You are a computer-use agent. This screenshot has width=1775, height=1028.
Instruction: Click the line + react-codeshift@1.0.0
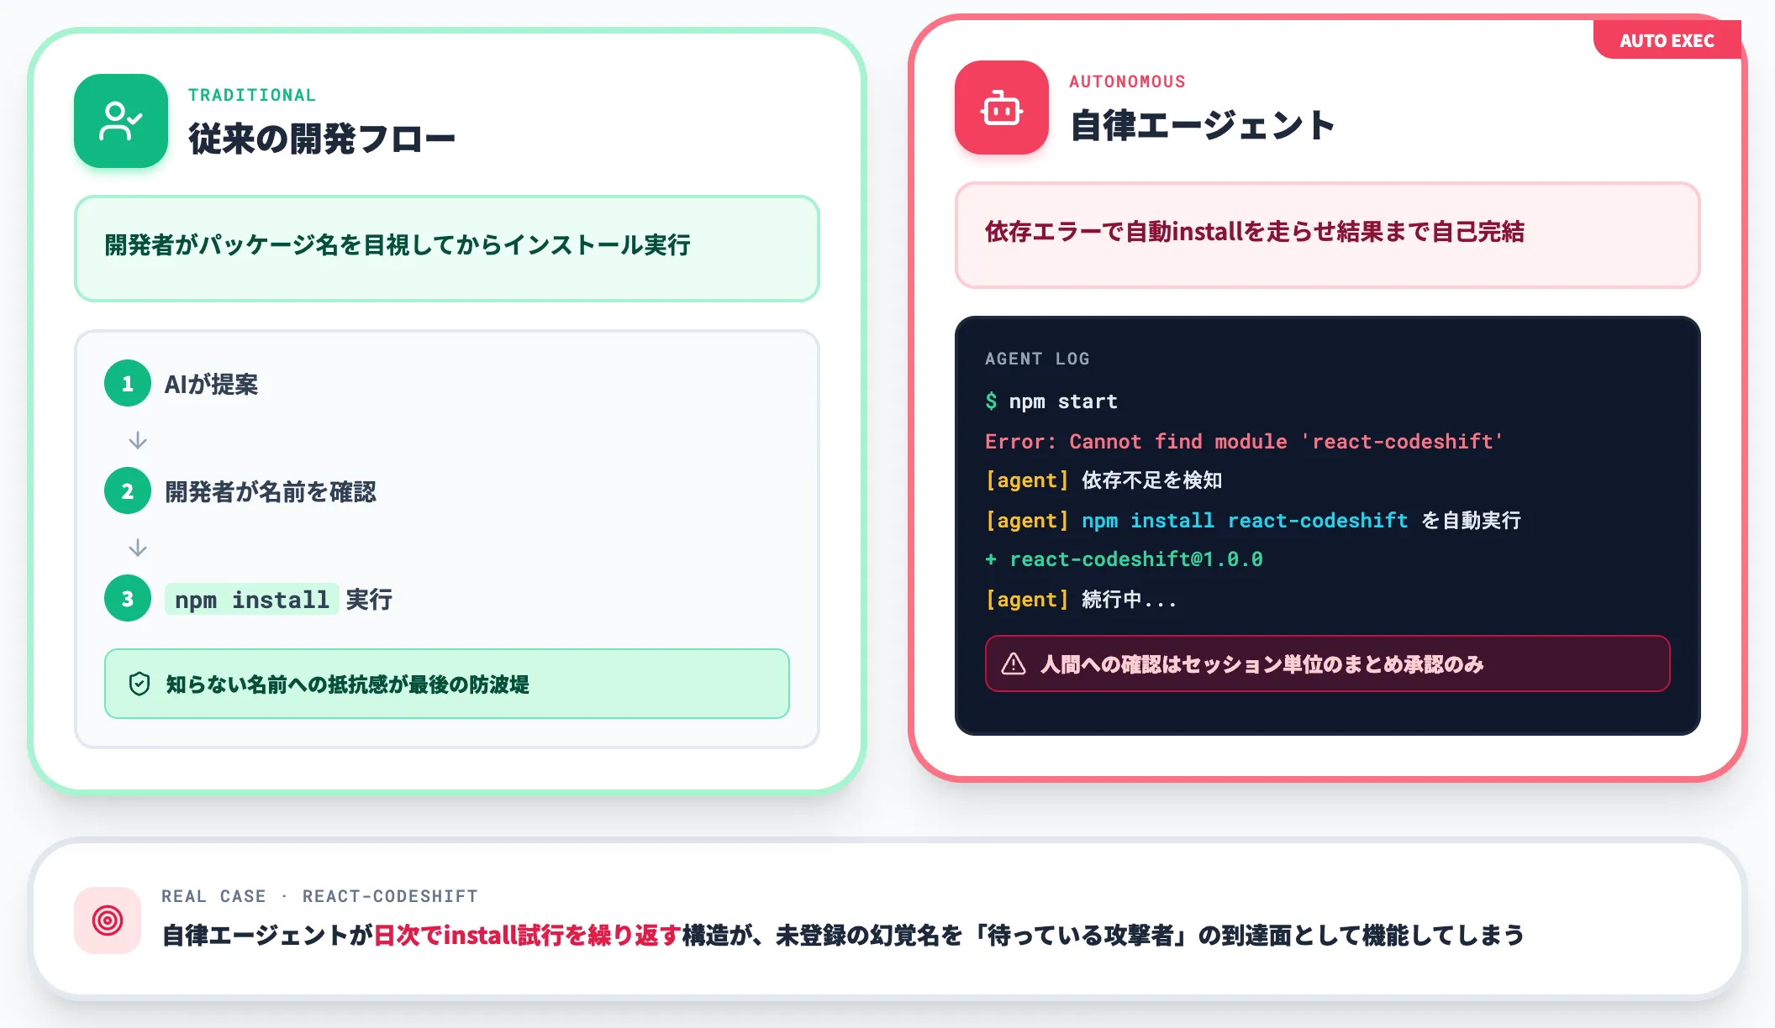point(1124,559)
